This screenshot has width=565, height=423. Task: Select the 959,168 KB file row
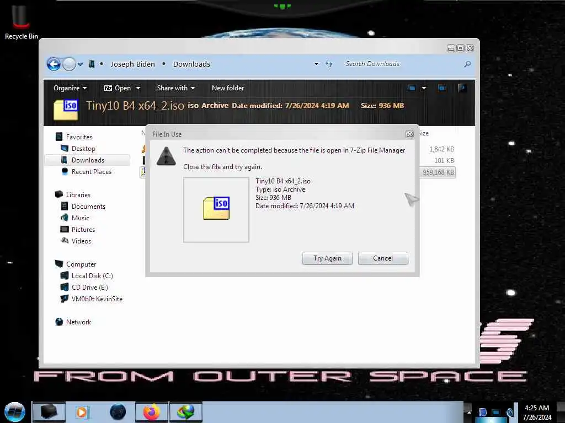(439, 172)
